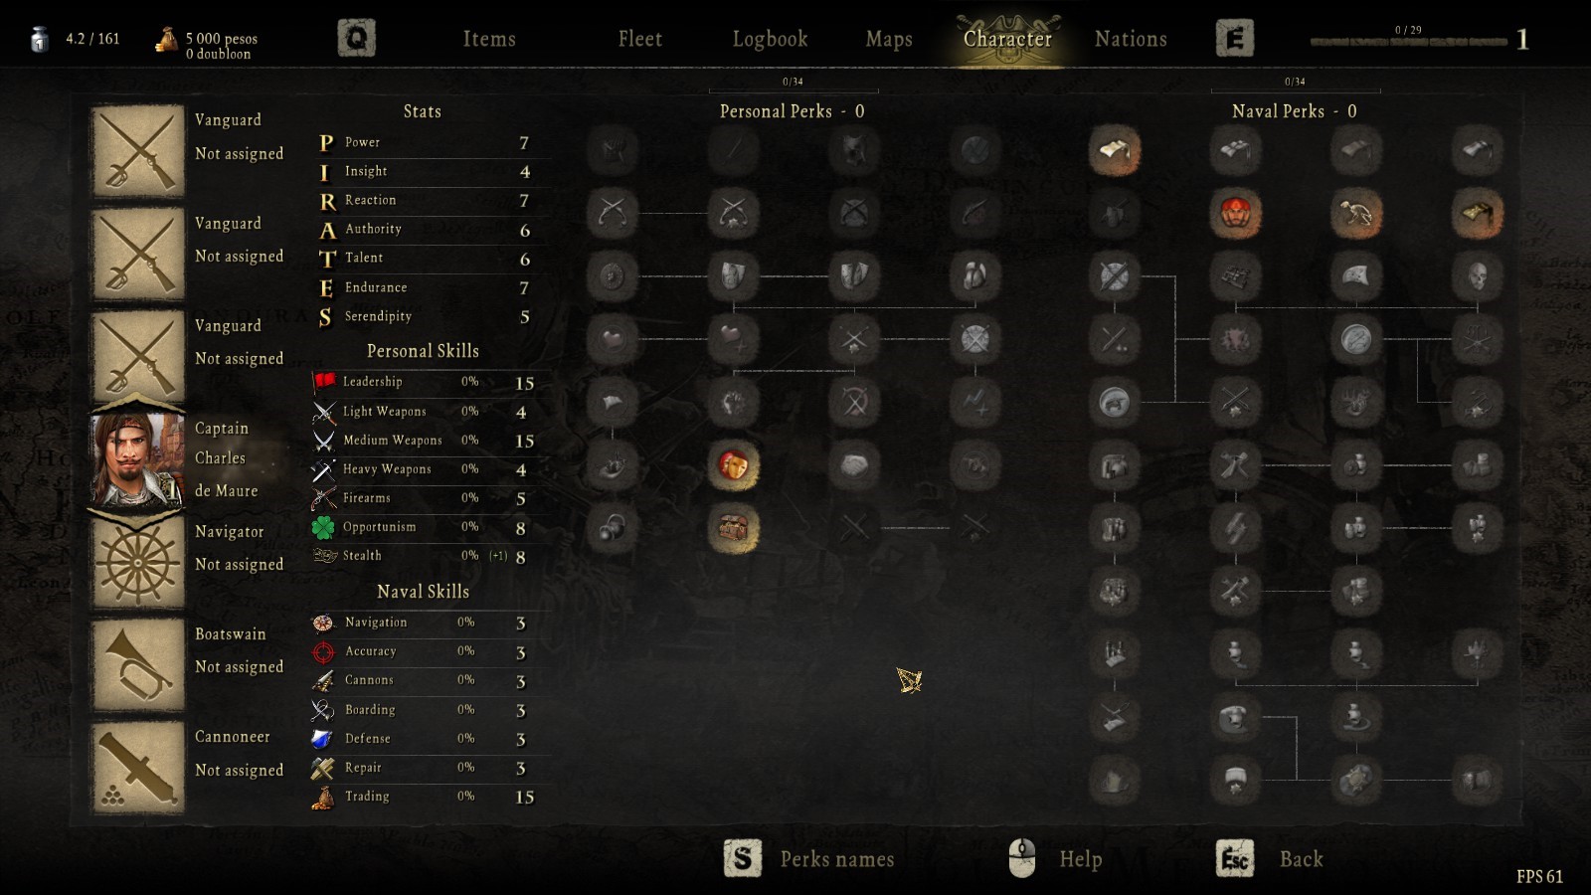Select the treasure chest personal perk icon
This screenshot has height=895, width=1591.
point(734,528)
